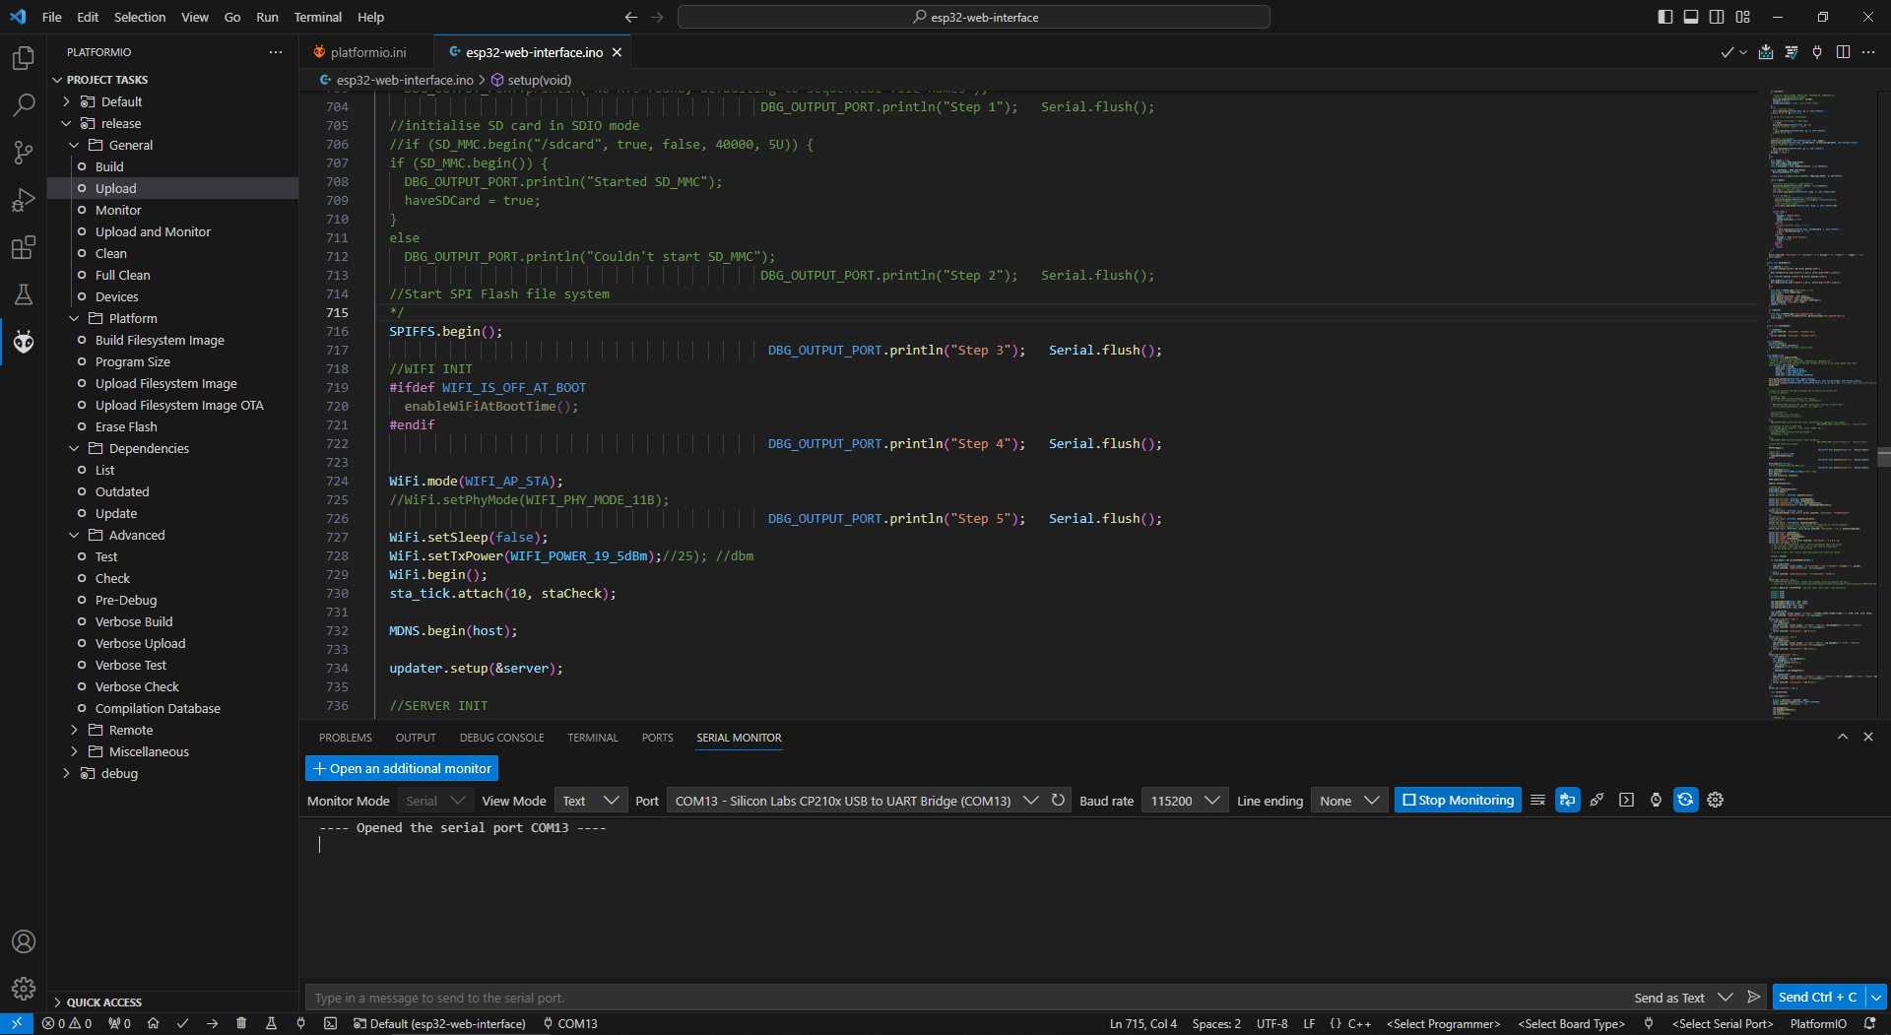
Task: Click the Clear Output icon in serial monitor
Action: pos(1537,800)
